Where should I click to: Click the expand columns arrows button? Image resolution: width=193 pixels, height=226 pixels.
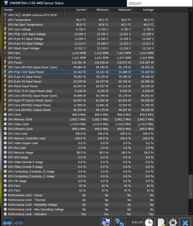7,223
